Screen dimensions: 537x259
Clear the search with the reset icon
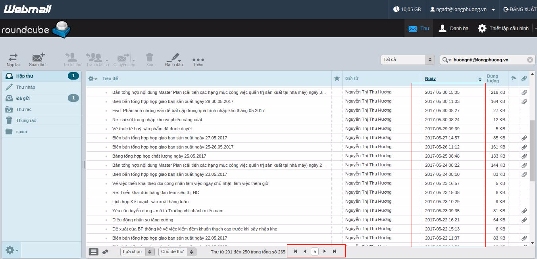(530, 60)
